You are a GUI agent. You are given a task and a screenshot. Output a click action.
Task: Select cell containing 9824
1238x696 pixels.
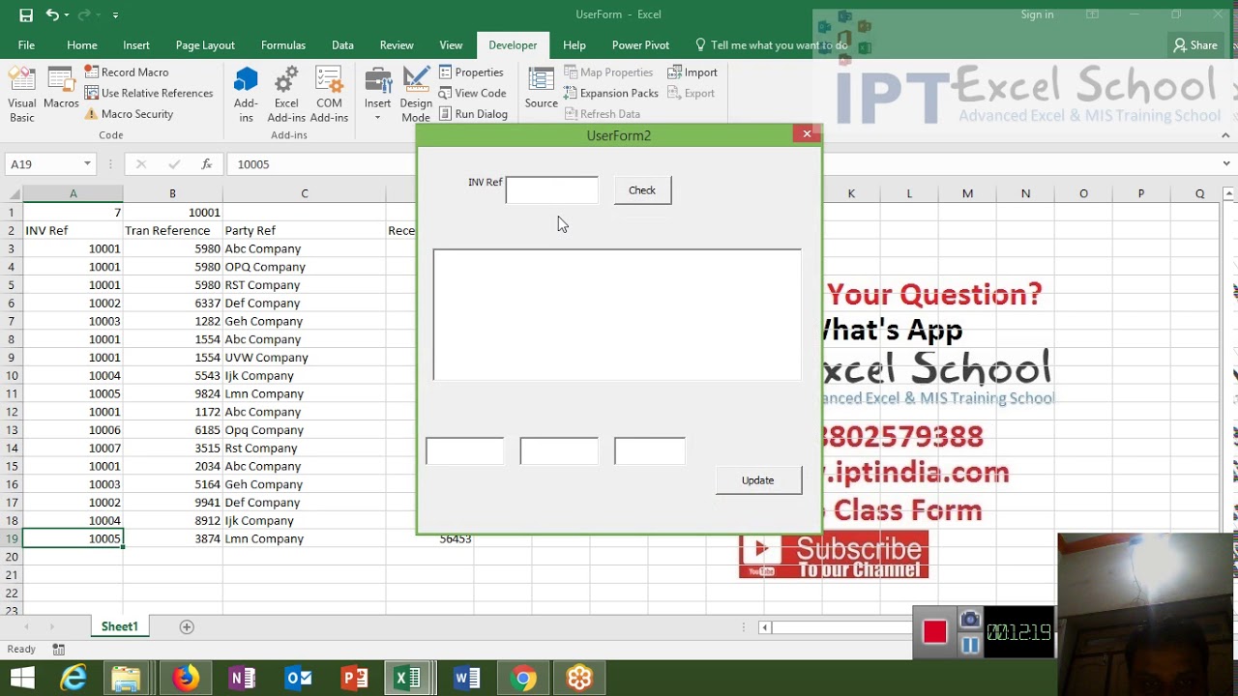(x=173, y=393)
